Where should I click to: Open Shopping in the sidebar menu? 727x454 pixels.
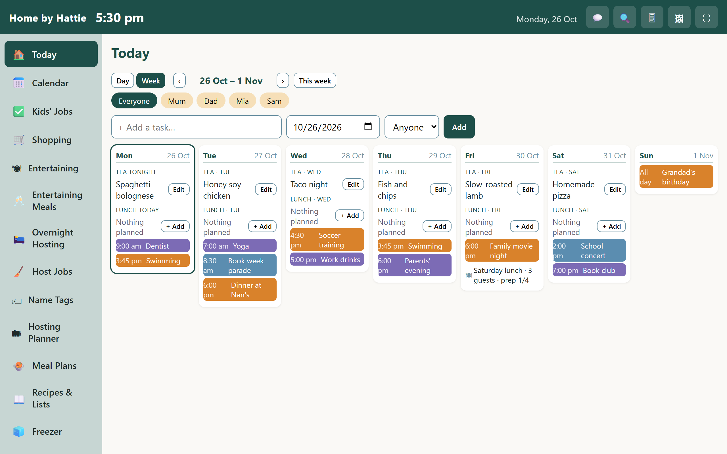[x=51, y=140]
